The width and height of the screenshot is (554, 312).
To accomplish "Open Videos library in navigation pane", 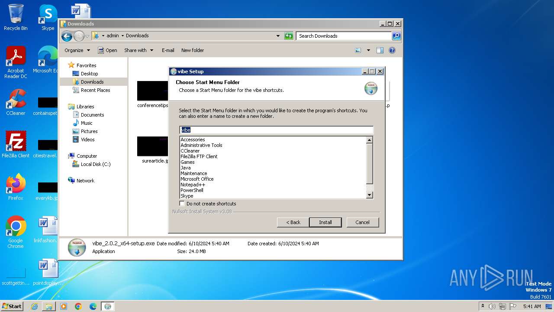I will [87, 140].
